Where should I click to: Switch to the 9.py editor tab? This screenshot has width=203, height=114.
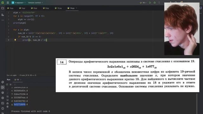tap(46, 8)
